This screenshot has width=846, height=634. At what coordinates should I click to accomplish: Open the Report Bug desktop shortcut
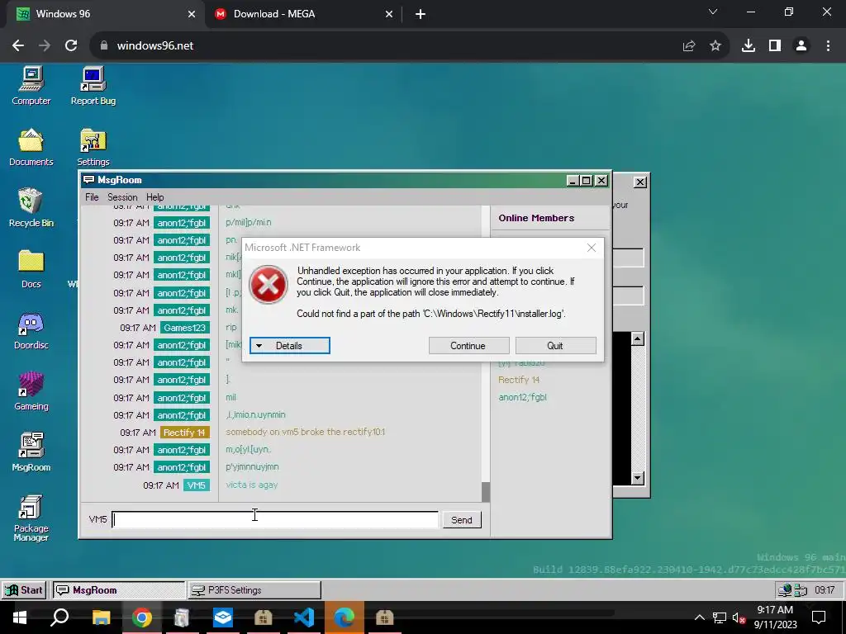coord(93,86)
